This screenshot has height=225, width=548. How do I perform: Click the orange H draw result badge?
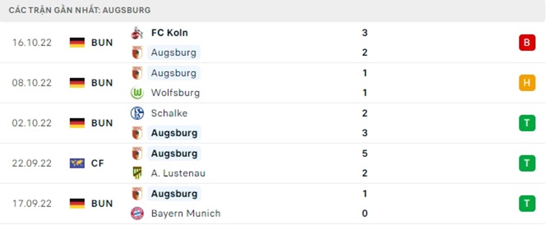pyautogui.click(x=527, y=83)
